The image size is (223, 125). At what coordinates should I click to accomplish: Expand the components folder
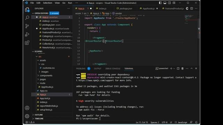click(46, 76)
